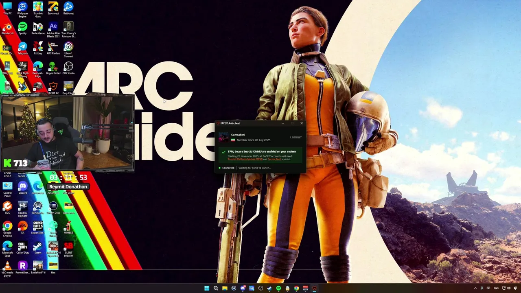This screenshot has width=521, height=293.
Task: Open File Explorer from the taskbar
Action: [225, 288]
